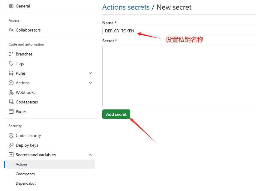Viewport: 256px width, 191px height.
Task: Select Actions under Secrets and variables
Action: pos(51,164)
